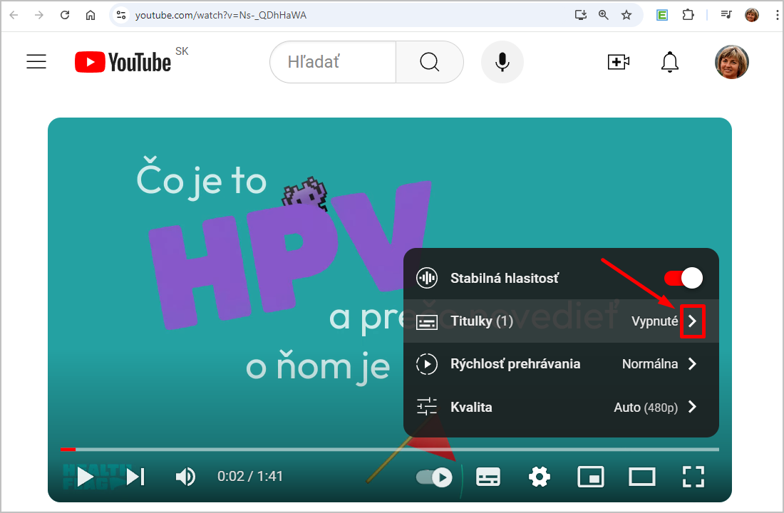The image size is (784, 513).
Task: Close the settings gear menu
Action: tap(540, 477)
